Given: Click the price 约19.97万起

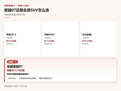Looking at the screenshot, I should pyautogui.click(x=87, y=41).
